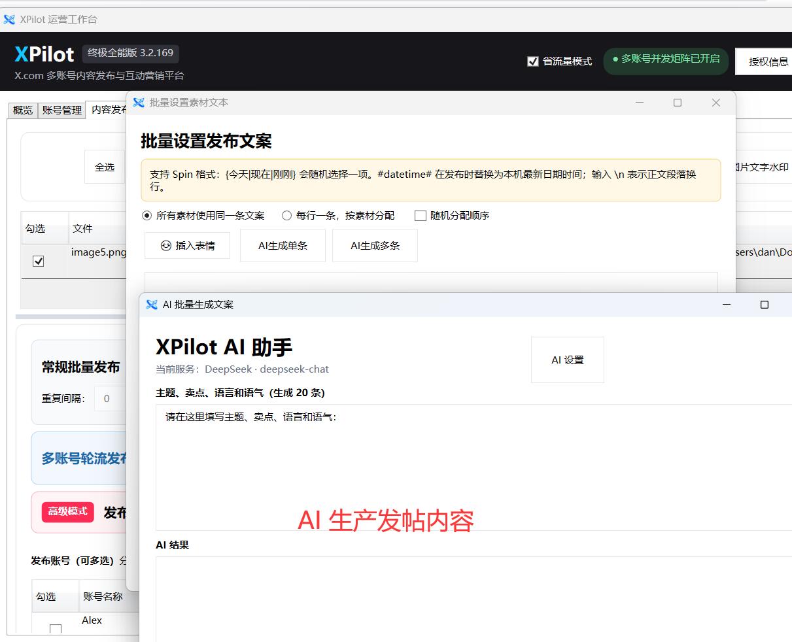Click the Spin 格式 hint box

pyautogui.click(x=431, y=180)
